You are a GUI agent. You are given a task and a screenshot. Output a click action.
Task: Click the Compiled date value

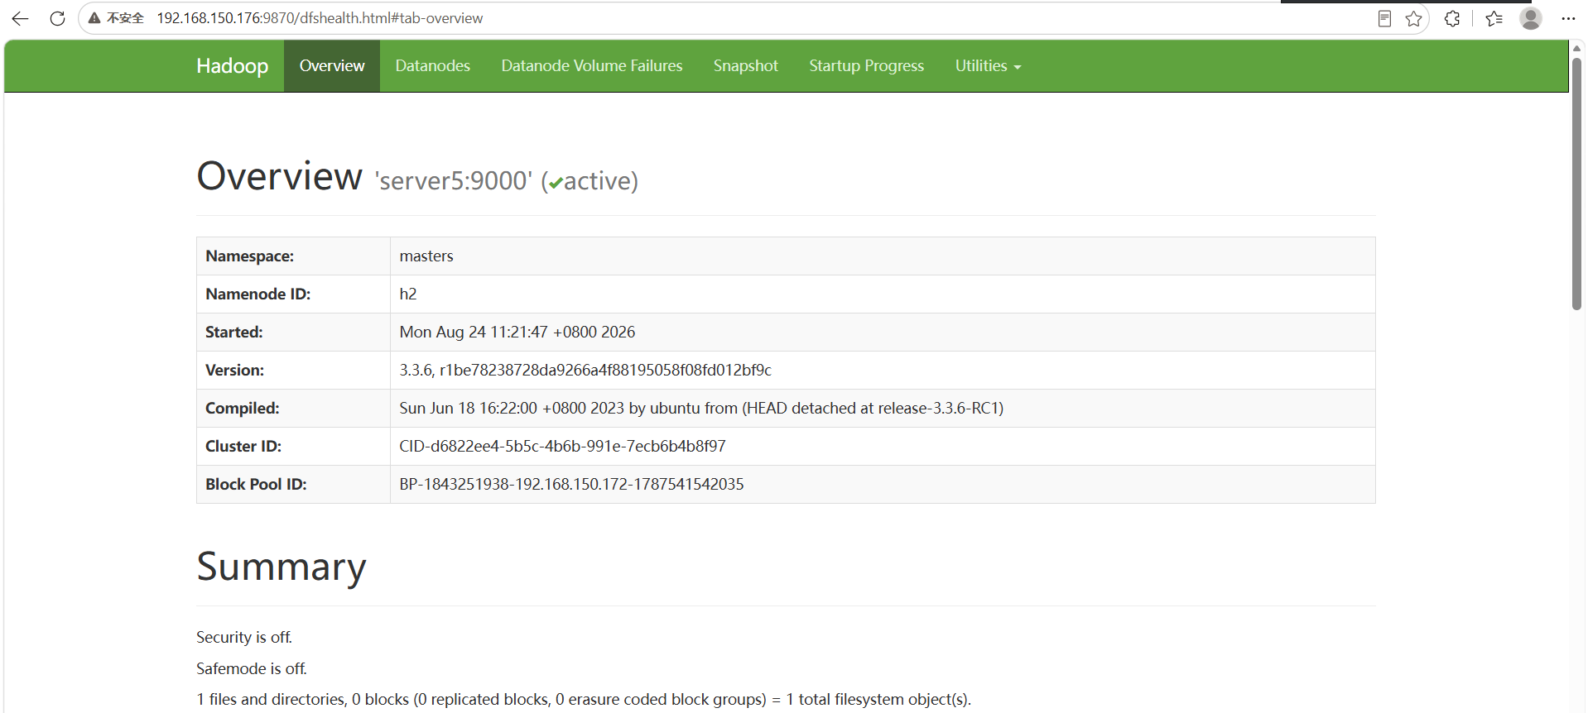[x=701, y=409]
